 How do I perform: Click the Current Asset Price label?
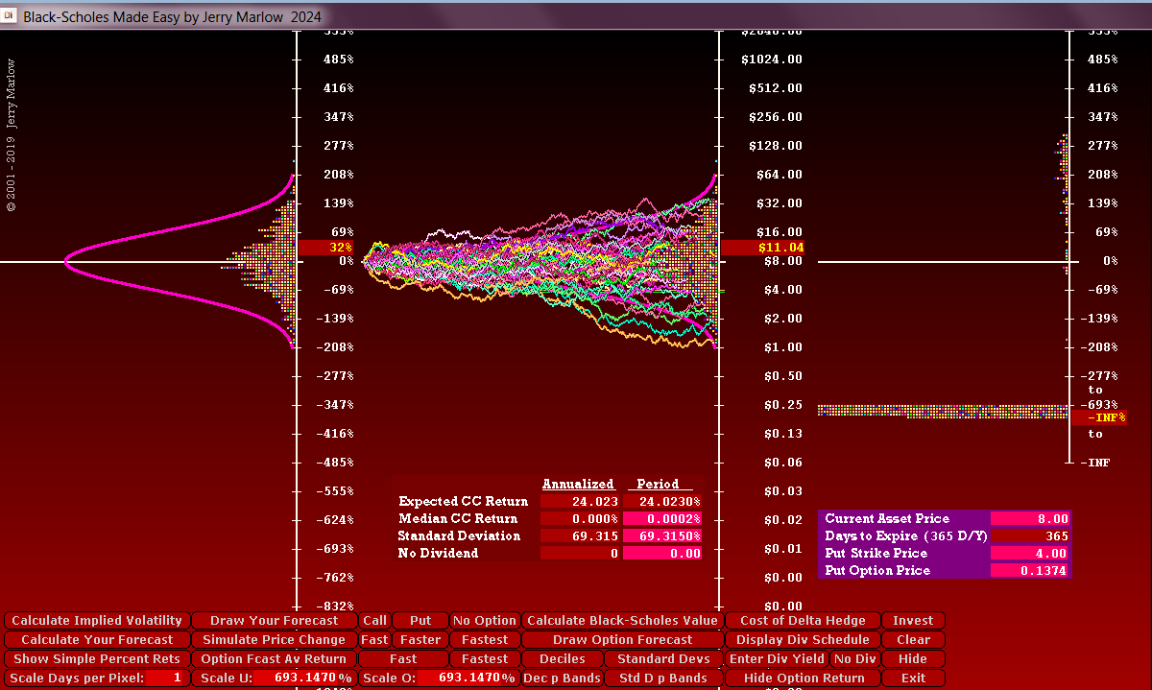pos(887,518)
